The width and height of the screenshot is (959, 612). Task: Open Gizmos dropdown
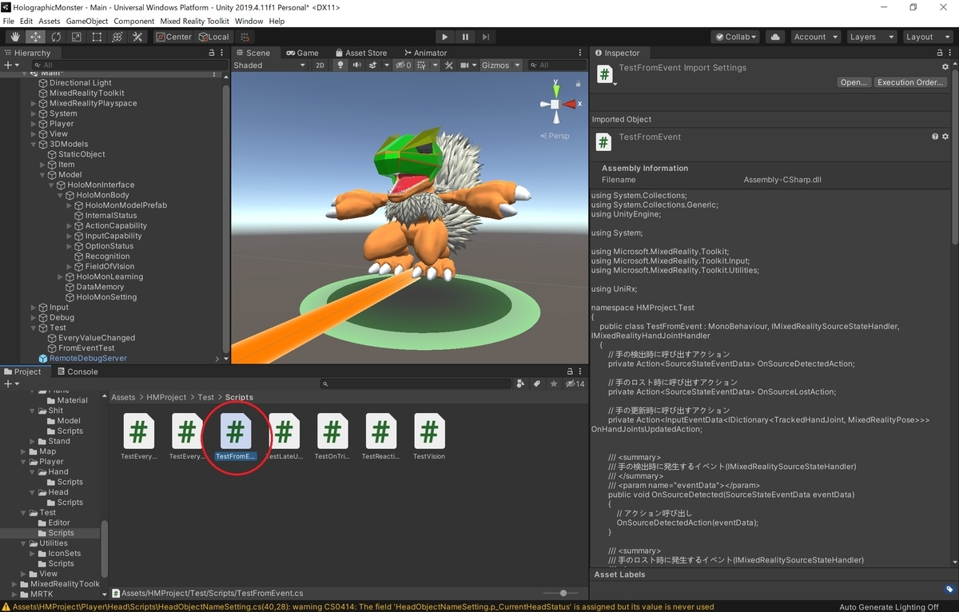pos(501,66)
